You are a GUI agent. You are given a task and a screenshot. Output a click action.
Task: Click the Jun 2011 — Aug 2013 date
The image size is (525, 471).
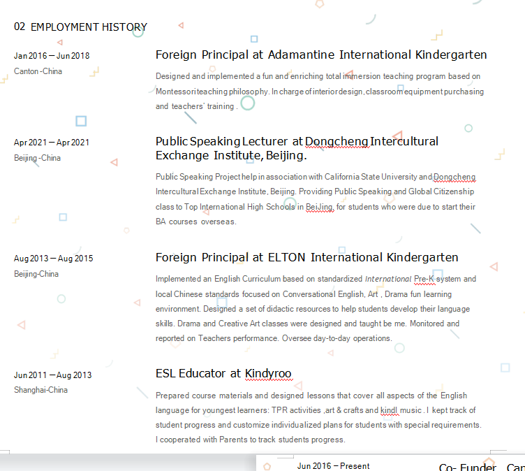click(52, 375)
